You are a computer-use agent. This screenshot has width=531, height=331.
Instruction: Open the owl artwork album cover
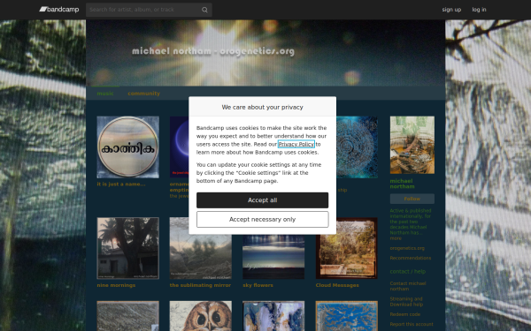tap(201, 316)
